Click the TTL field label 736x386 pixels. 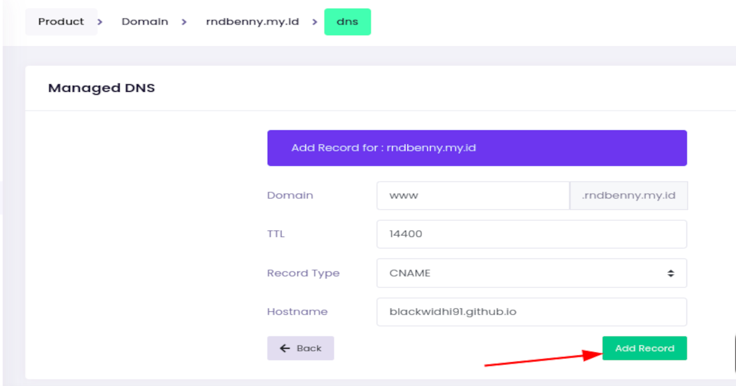point(276,234)
